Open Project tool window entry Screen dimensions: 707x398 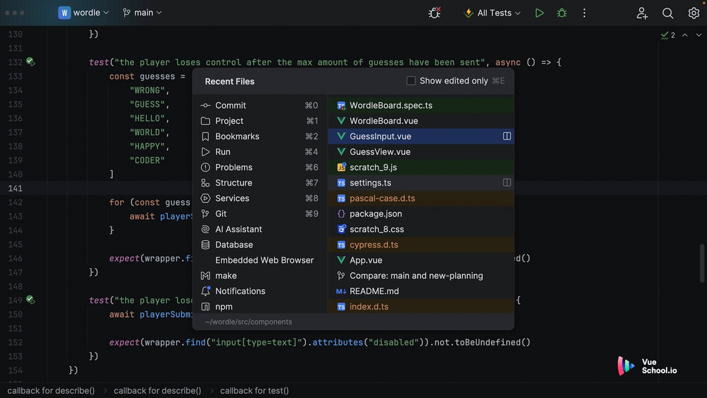(260, 121)
